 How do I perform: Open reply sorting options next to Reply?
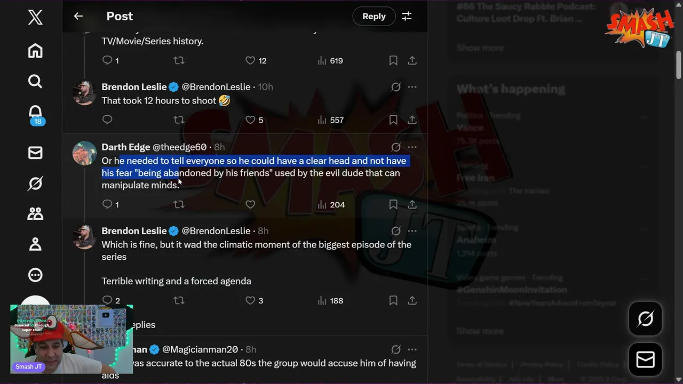tap(407, 16)
